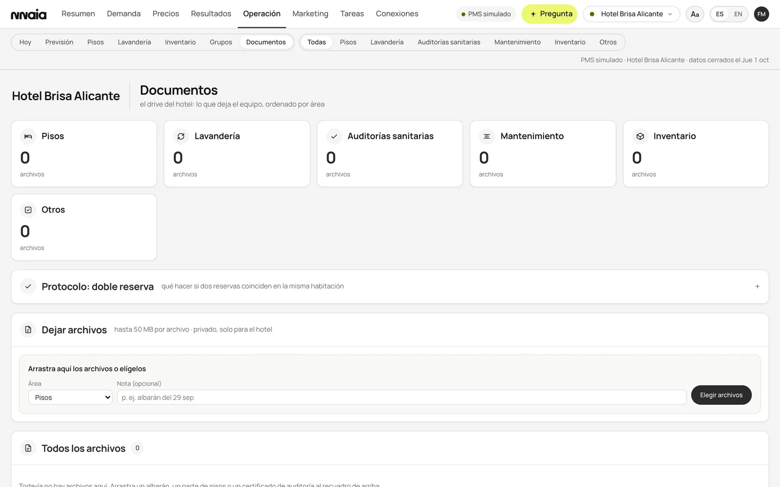Expand the Protocolo: doble reserva section
Image resolution: width=780 pixels, height=487 pixels.
tap(757, 286)
